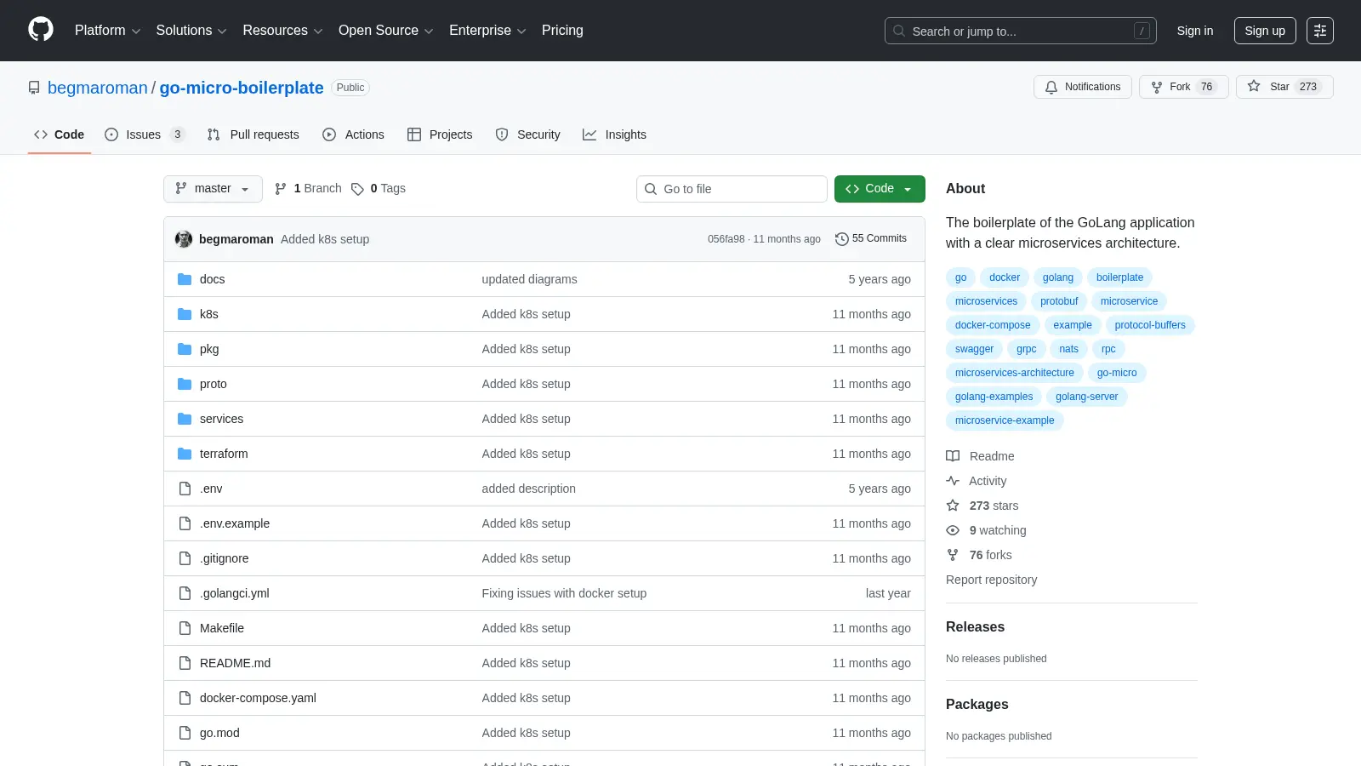Expand the Open Source menu
The width and height of the screenshot is (1361, 766).
(x=385, y=31)
